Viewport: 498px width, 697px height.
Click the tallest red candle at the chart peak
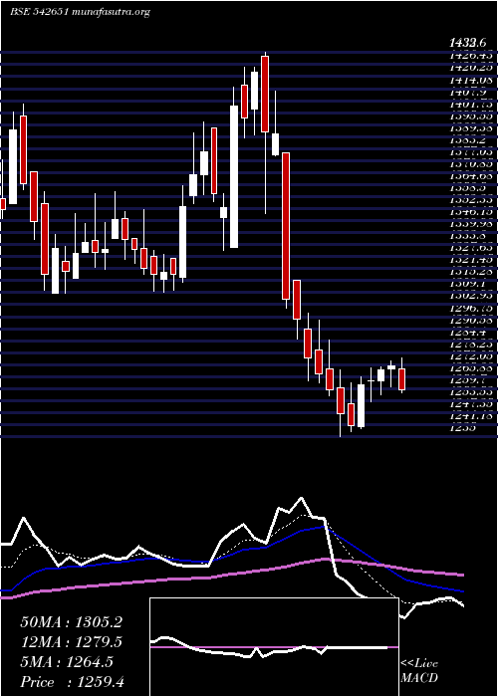point(265,95)
